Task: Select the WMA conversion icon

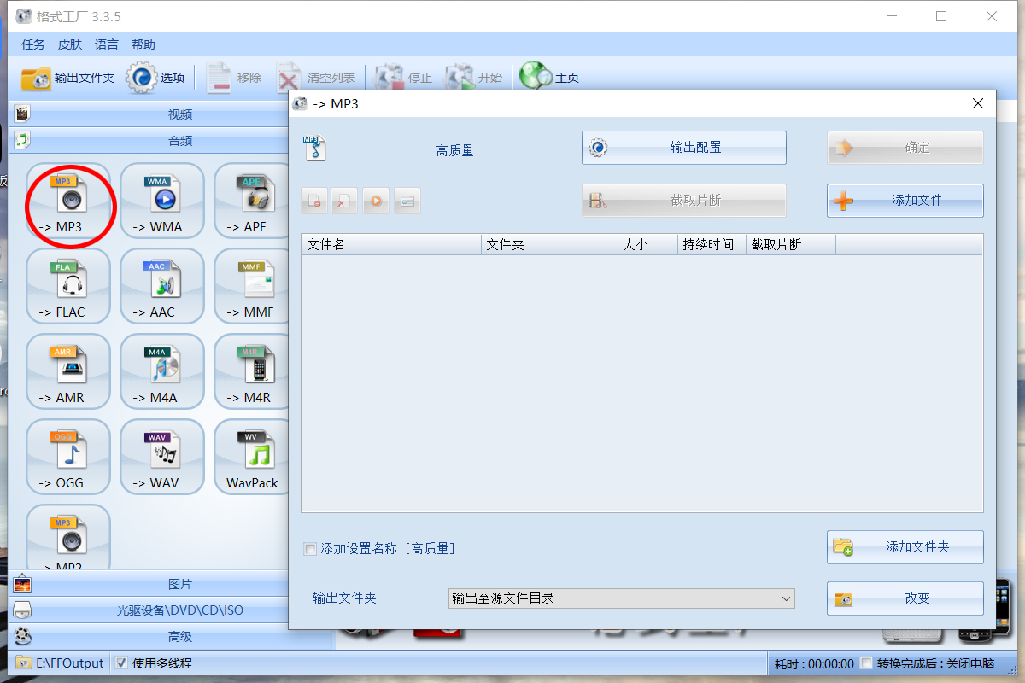Action: (x=161, y=201)
